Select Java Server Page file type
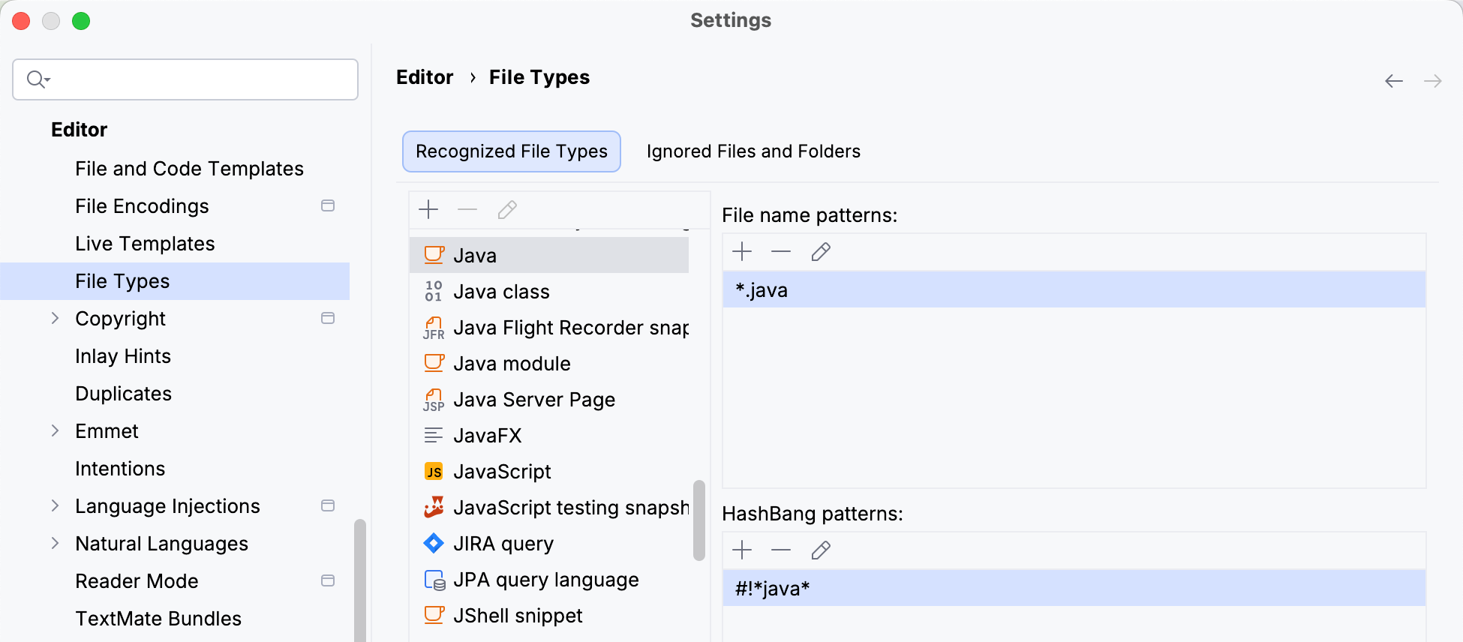 [549, 399]
